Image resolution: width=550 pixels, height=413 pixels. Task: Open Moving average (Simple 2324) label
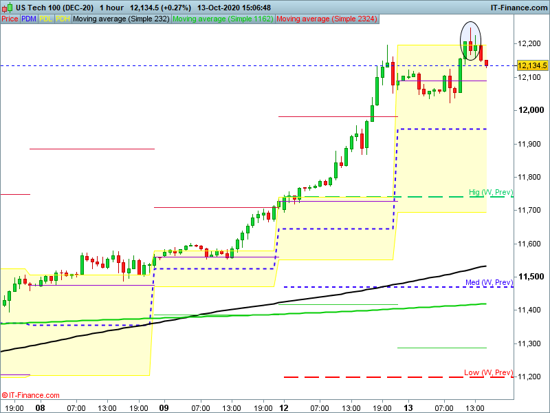point(327,19)
